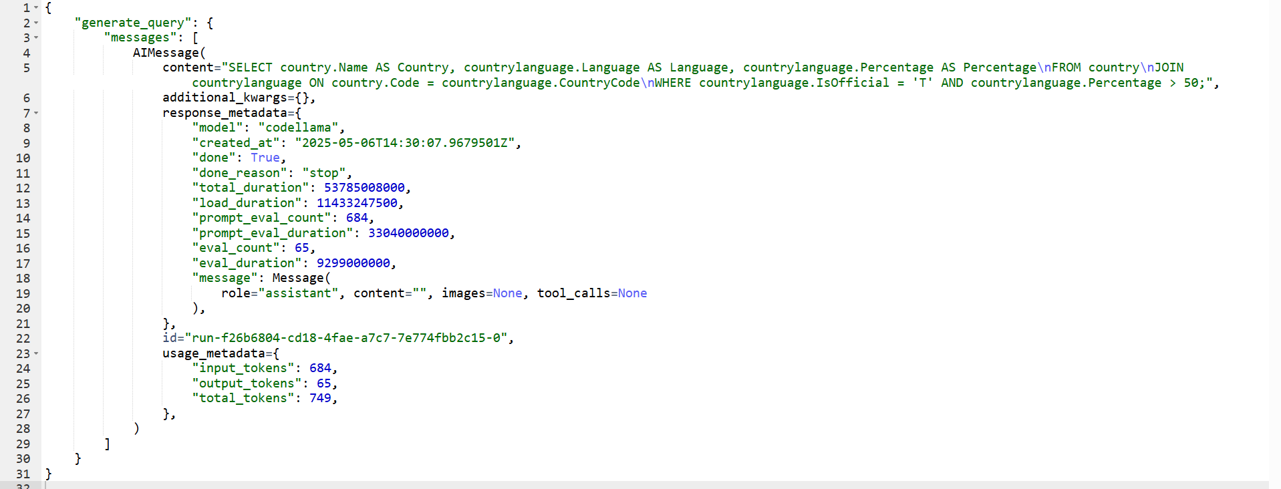
Task: Click the countrylanguage.IsOfficial = 'T' text
Action: 816,83
